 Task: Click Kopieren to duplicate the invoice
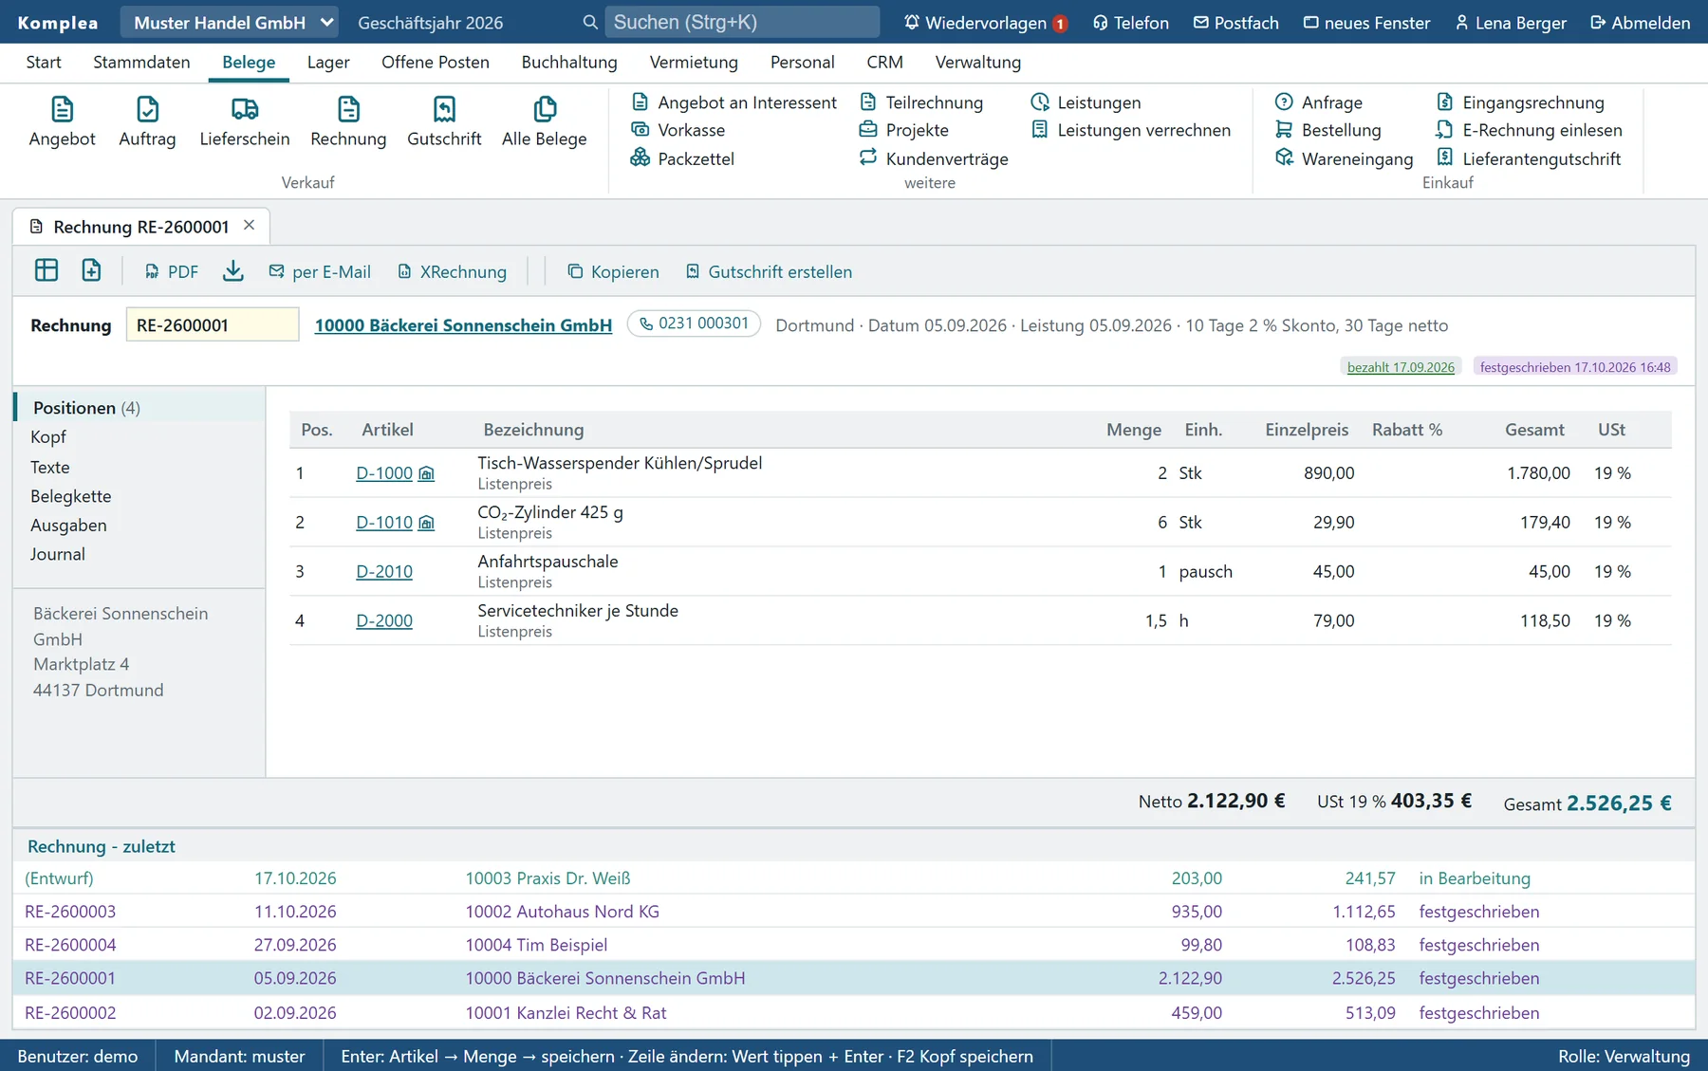pyautogui.click(x=613, y=271)
